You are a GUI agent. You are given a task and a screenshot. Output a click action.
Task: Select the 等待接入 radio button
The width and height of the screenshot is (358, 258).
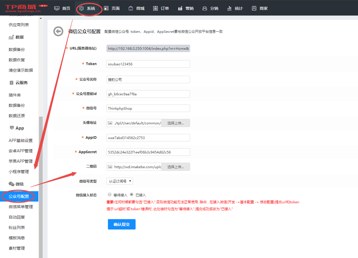tap(110, 194)
